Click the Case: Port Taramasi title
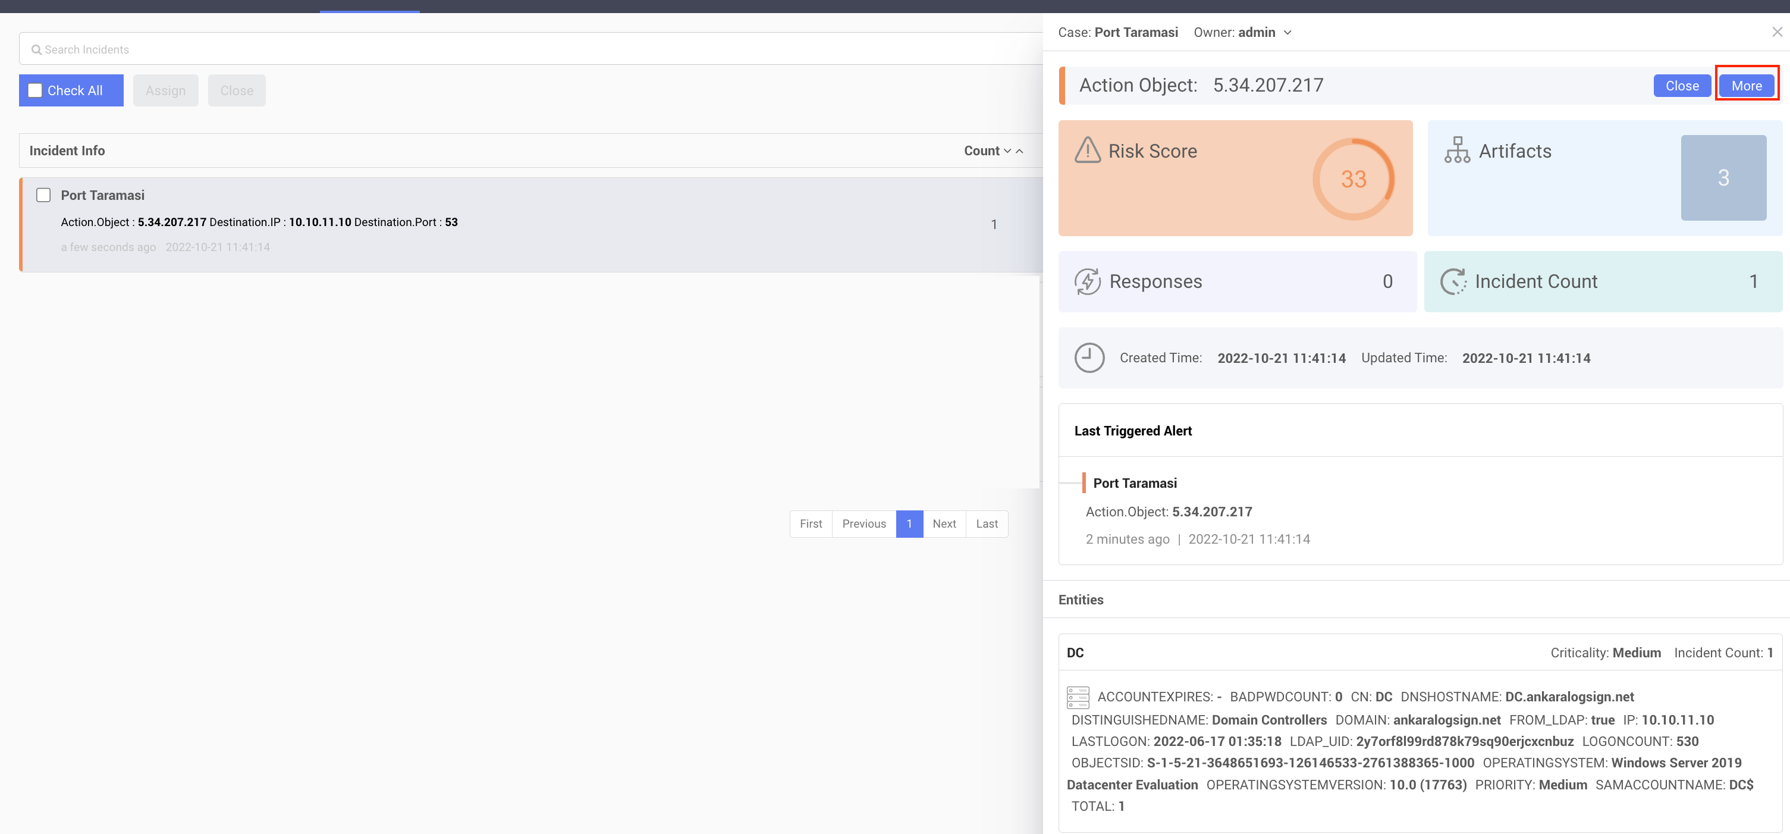 (x=1118, y=33)
